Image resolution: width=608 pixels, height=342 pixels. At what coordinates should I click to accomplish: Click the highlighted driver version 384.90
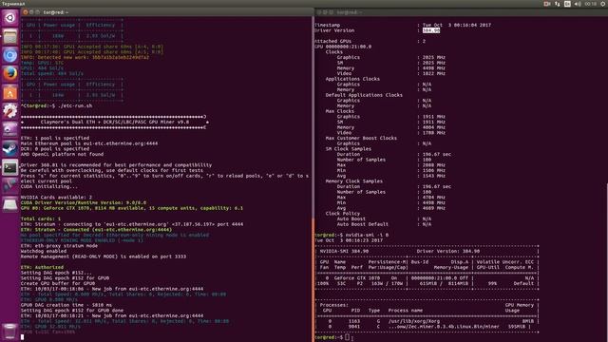[x=430, y=30]
